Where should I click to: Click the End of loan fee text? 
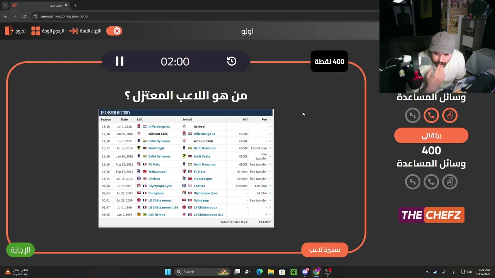coord(259,148)
